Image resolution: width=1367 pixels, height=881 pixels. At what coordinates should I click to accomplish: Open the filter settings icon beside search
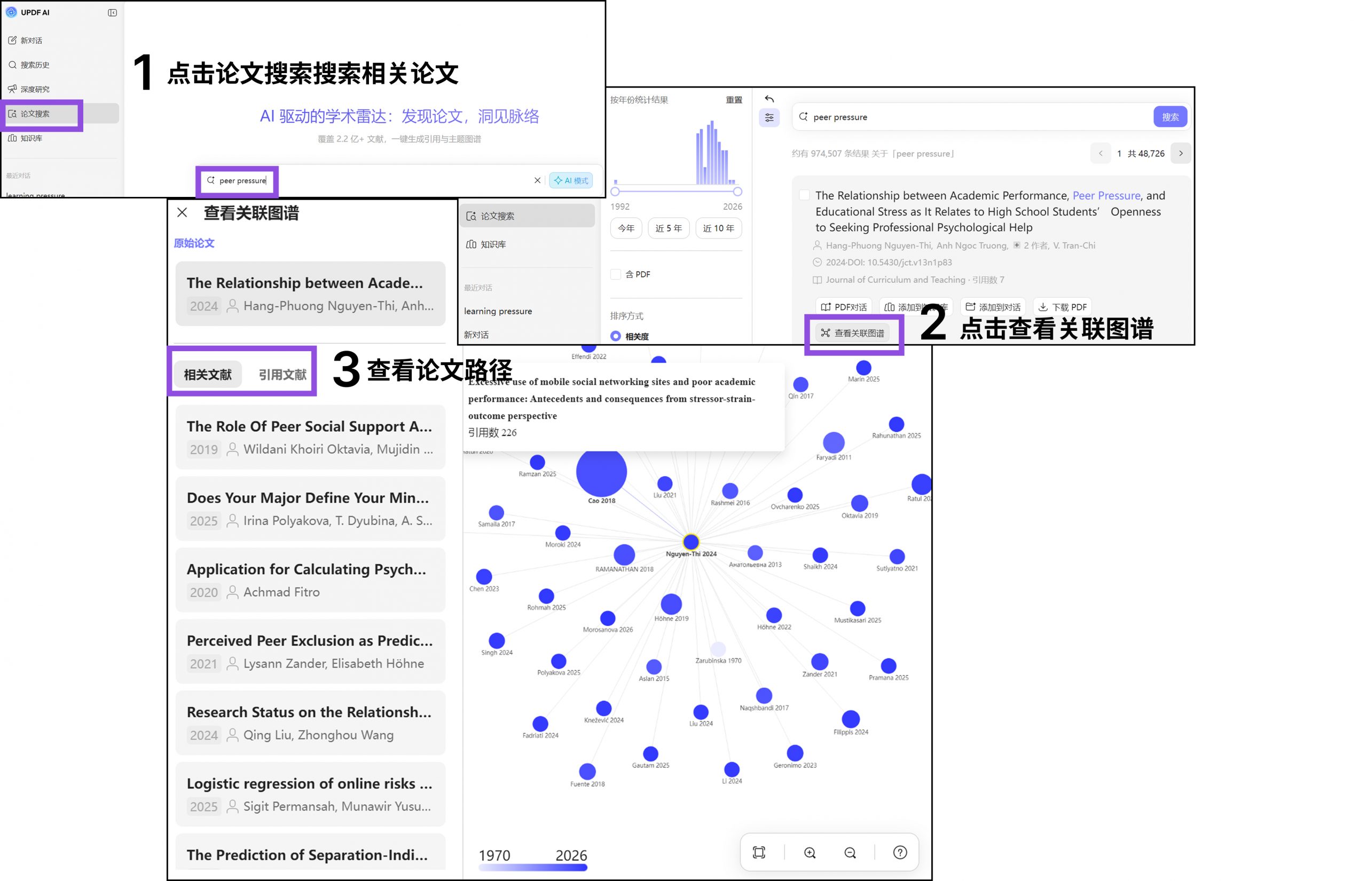coord(769,117)
